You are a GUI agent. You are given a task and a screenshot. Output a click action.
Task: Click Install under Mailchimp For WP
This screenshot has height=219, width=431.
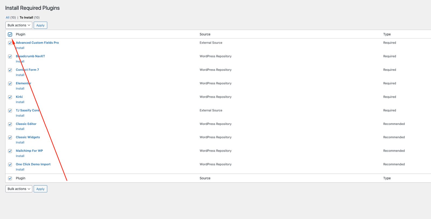[20, 156]
